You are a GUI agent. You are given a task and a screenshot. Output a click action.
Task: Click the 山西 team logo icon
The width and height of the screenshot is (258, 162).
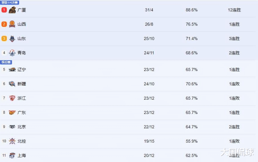(13, 24)
